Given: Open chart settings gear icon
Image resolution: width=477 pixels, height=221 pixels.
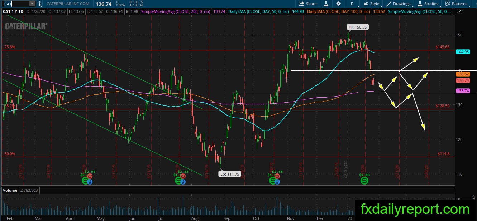Looking at the screenshot, I should pos(339,4).
